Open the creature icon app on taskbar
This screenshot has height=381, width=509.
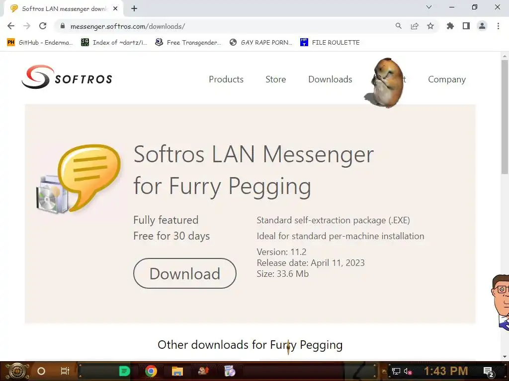tap(203, 371)
